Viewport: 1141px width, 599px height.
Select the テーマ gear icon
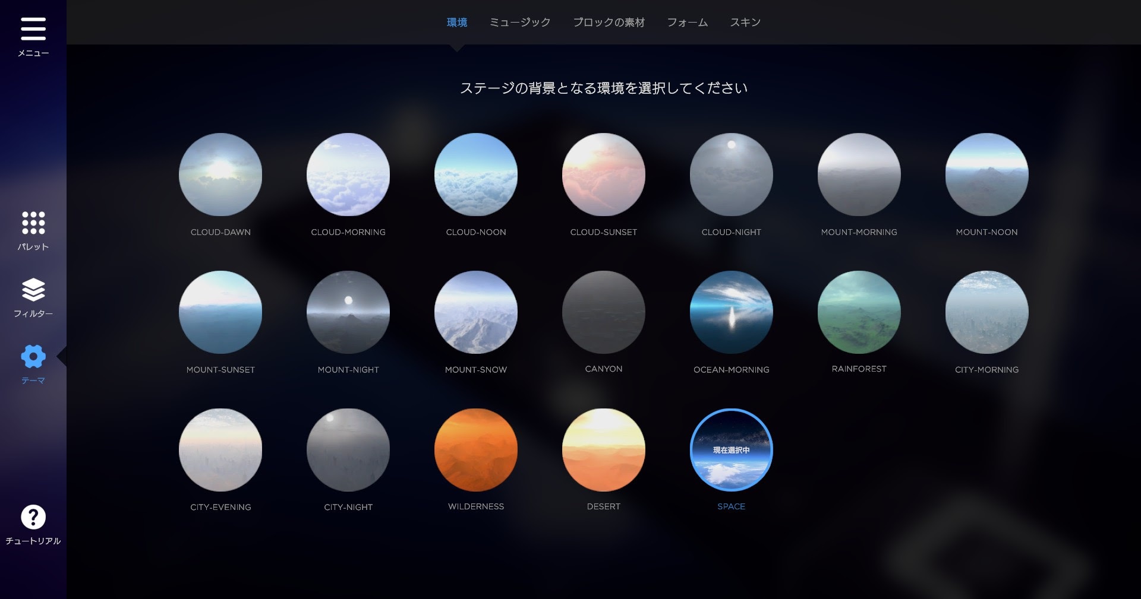(33, 356)
